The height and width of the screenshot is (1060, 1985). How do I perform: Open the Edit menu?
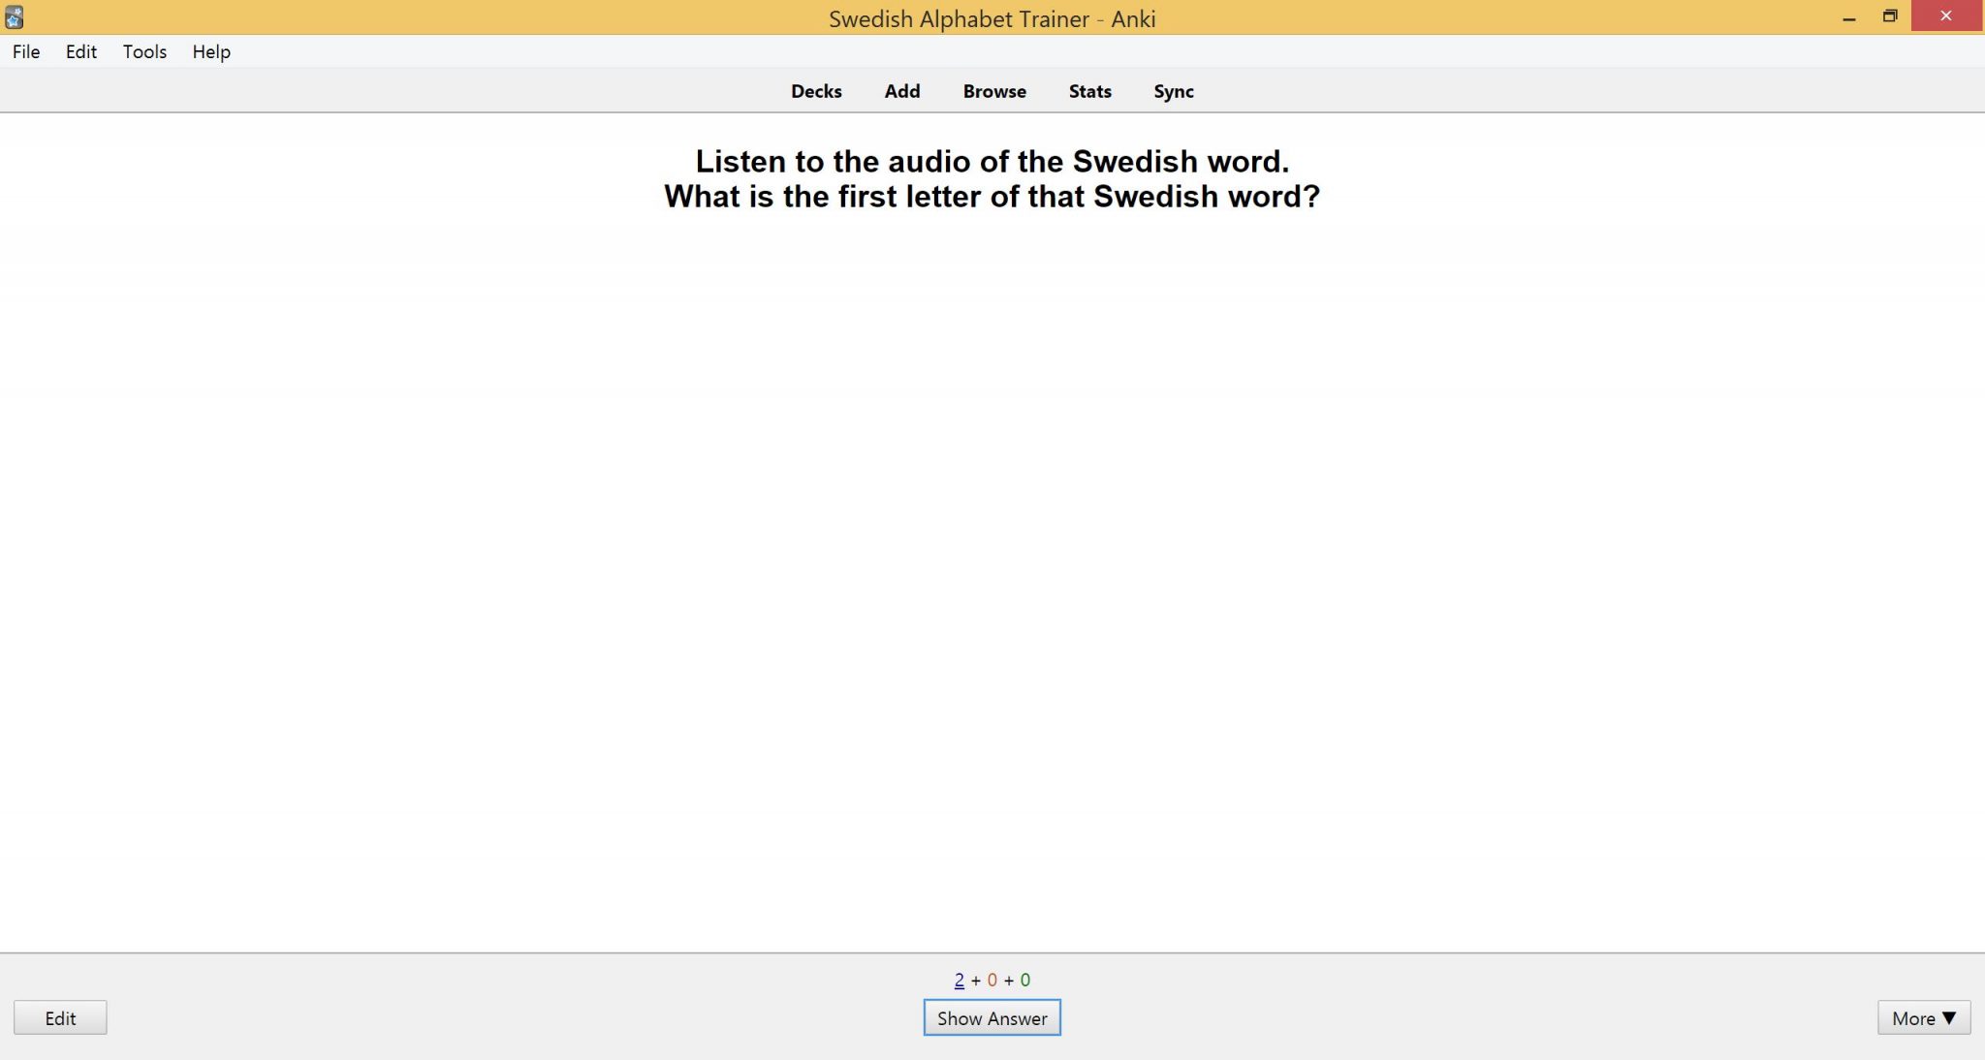click(x=80, y=51)
